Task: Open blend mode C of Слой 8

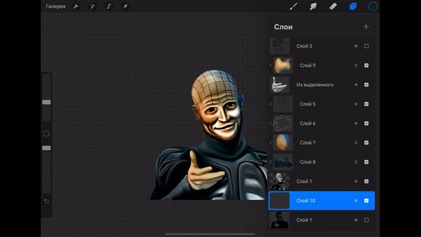Action: (356, 162)
